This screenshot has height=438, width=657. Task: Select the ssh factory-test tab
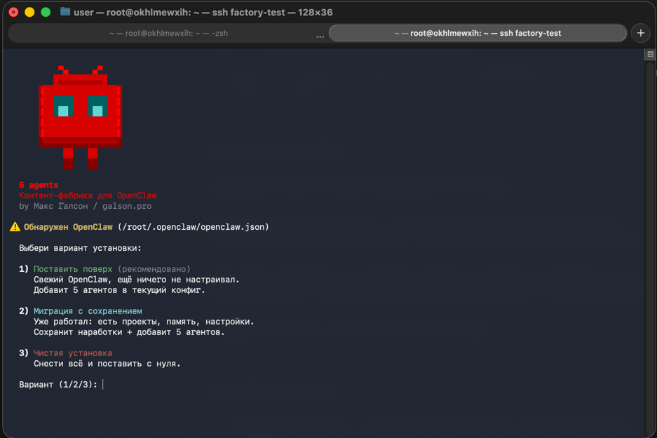click(x=477, y=33)
